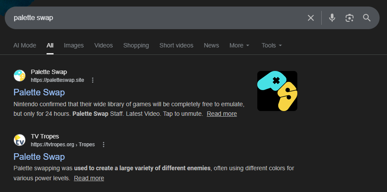Switch to the Videos tab
Viewport: 387px width, 192px height.
pyautogui.click(x=104, y=45)
